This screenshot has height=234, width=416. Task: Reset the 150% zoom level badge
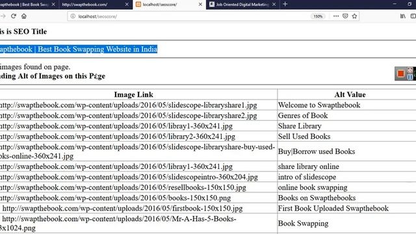tap(318, 16)
